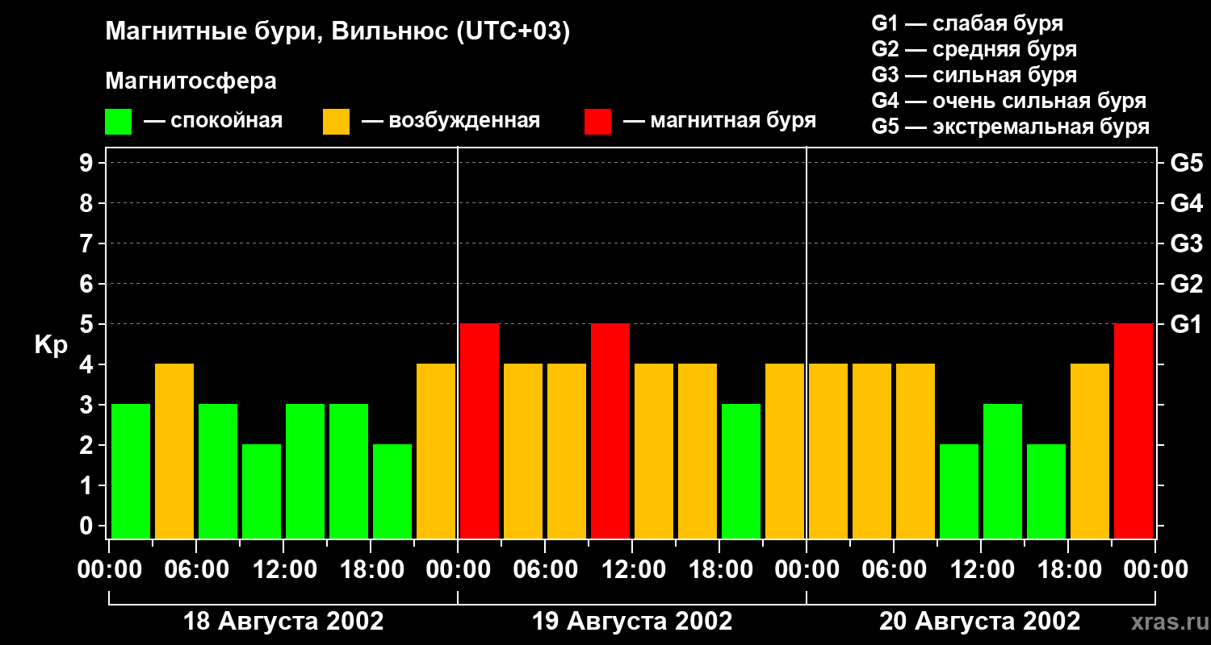The image size is (1211, 645).
Task: Click the '0' value on Kp axis
Action: 88,526
